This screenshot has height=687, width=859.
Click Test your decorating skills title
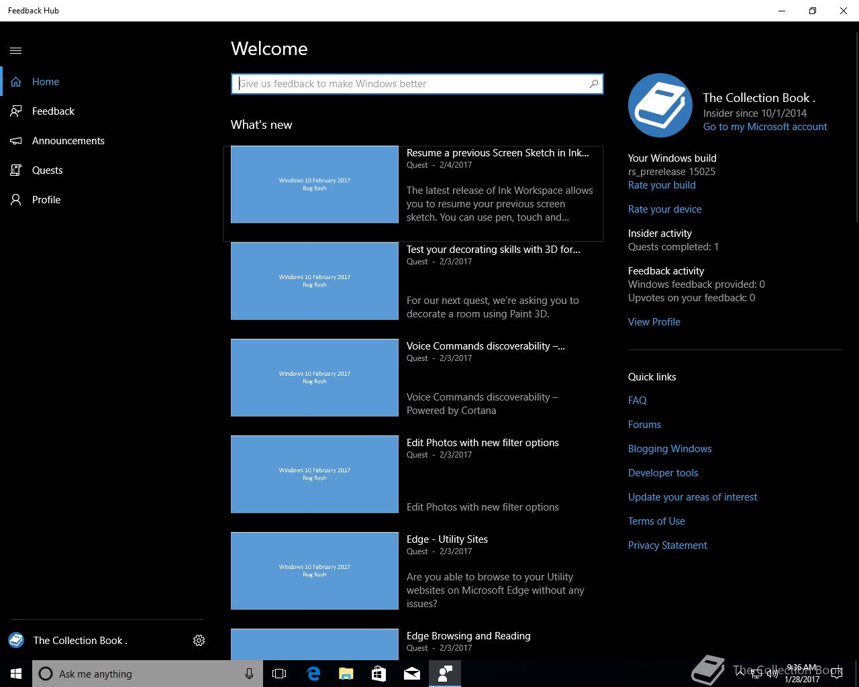[493, 250]
